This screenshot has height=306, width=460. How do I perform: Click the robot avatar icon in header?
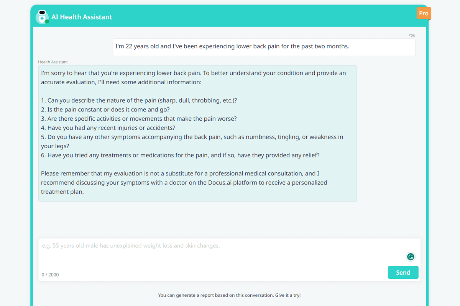tap(42, 16)
